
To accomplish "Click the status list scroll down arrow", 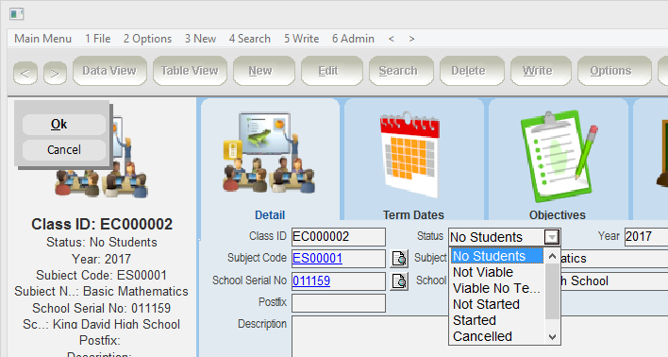I will (x=553, y=337).
